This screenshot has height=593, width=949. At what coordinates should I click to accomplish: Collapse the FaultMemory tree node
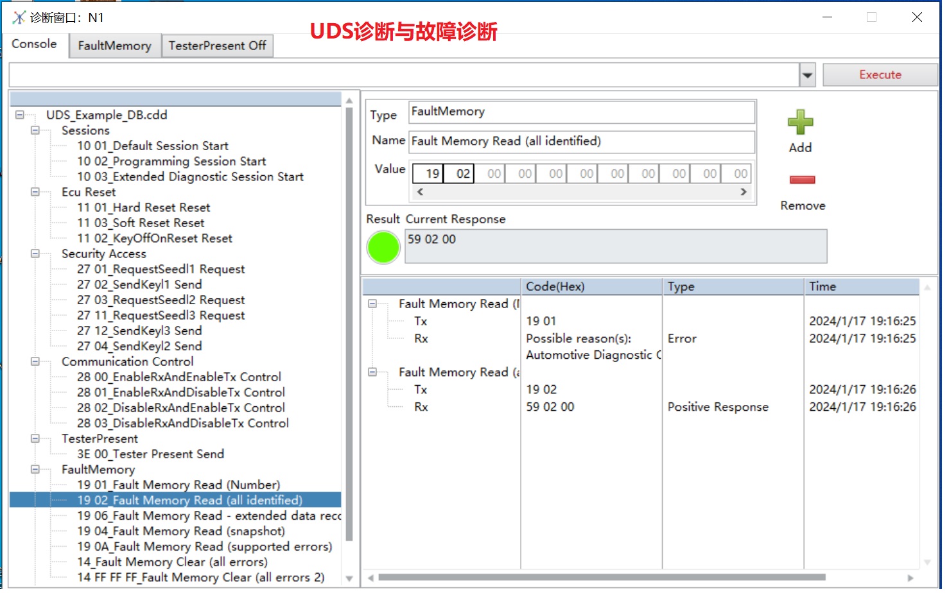point(35,469)
